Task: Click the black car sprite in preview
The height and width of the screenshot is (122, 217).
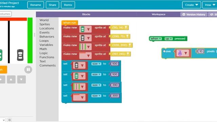Action: click(x=20, y=55)
